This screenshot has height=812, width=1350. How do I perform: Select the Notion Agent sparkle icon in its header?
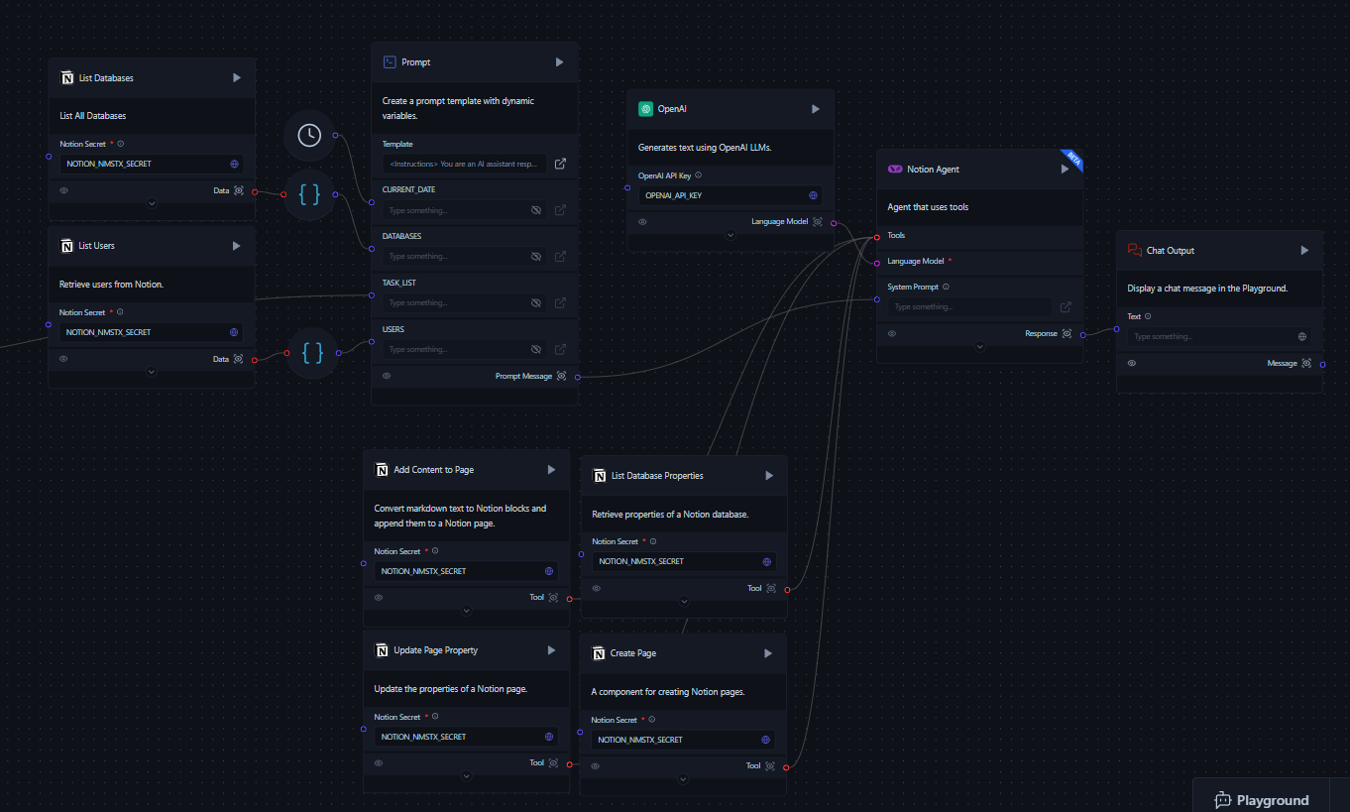pos(897,169)
